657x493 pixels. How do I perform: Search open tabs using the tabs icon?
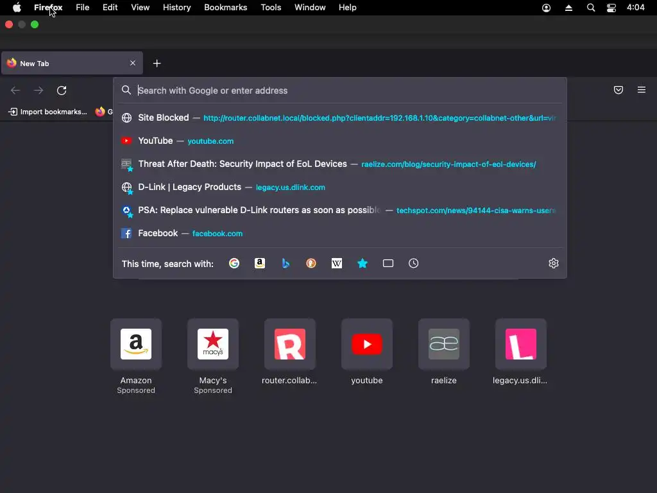[x=388, y=263]
